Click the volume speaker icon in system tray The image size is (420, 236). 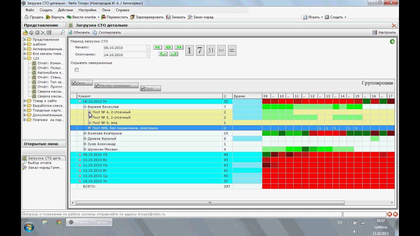coord(355,231)
